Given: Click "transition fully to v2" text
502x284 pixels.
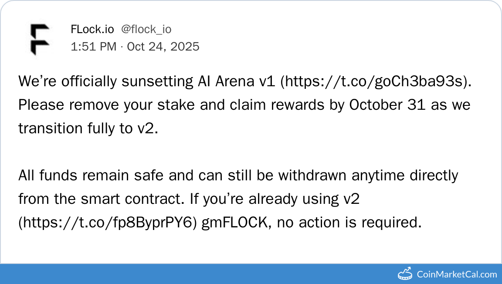Looking at the screenshot, I should 85,128.
